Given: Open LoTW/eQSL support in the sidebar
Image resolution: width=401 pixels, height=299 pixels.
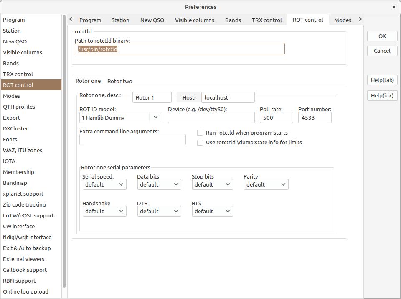Looking at the screenshot, I should [31, 215].
